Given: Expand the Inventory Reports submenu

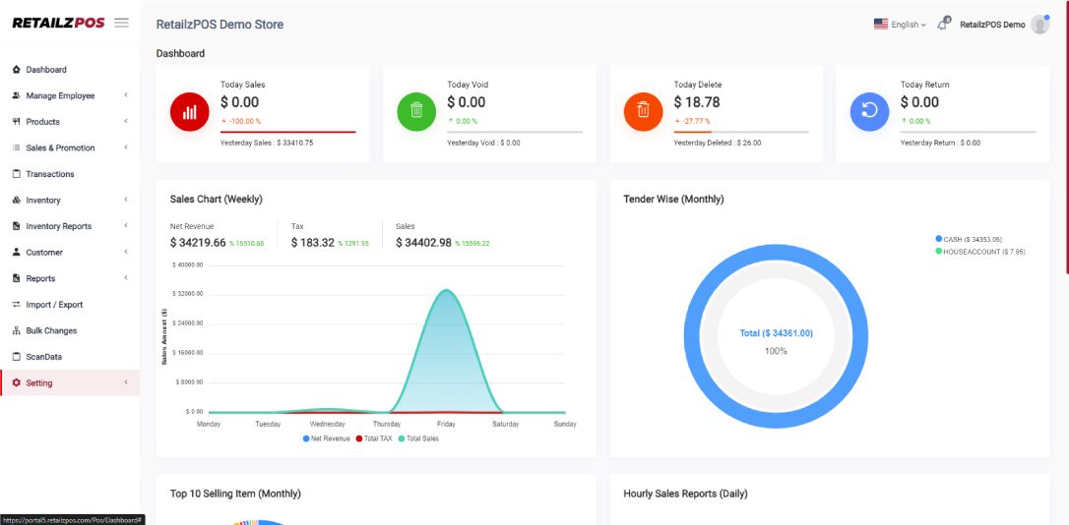Looking at the screenshot, I should pyautogui.click(x=58, y=226).
